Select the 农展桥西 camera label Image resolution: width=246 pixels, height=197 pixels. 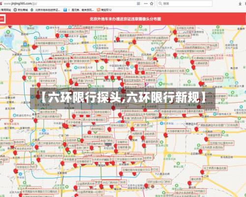151,80
